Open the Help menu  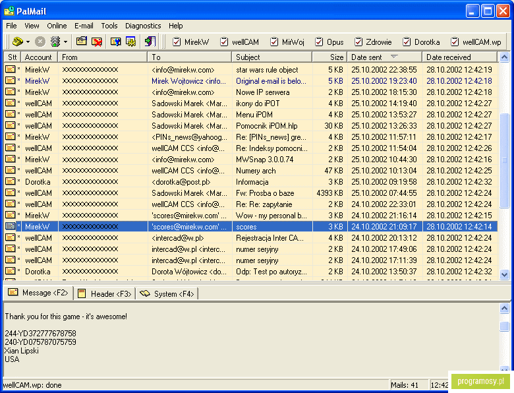176,26
